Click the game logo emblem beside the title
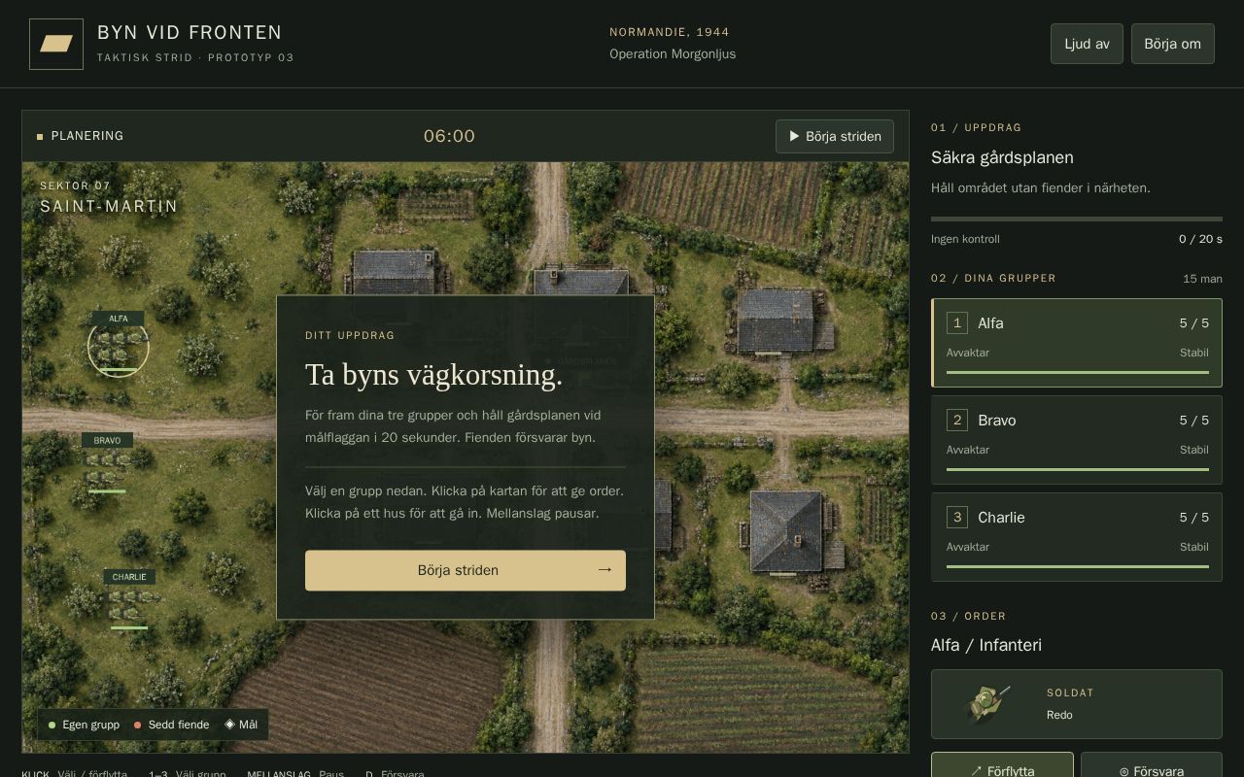The image size is (1244, 777). coord(56,44)
